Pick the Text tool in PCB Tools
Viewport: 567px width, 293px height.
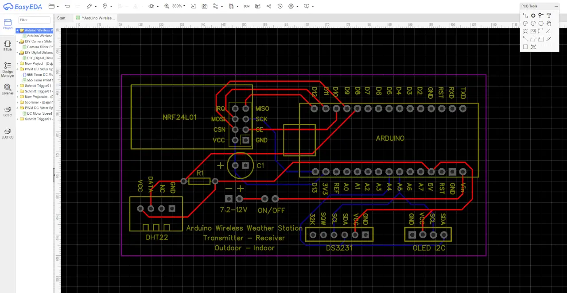pyautogui.click(x=549, y=15)
